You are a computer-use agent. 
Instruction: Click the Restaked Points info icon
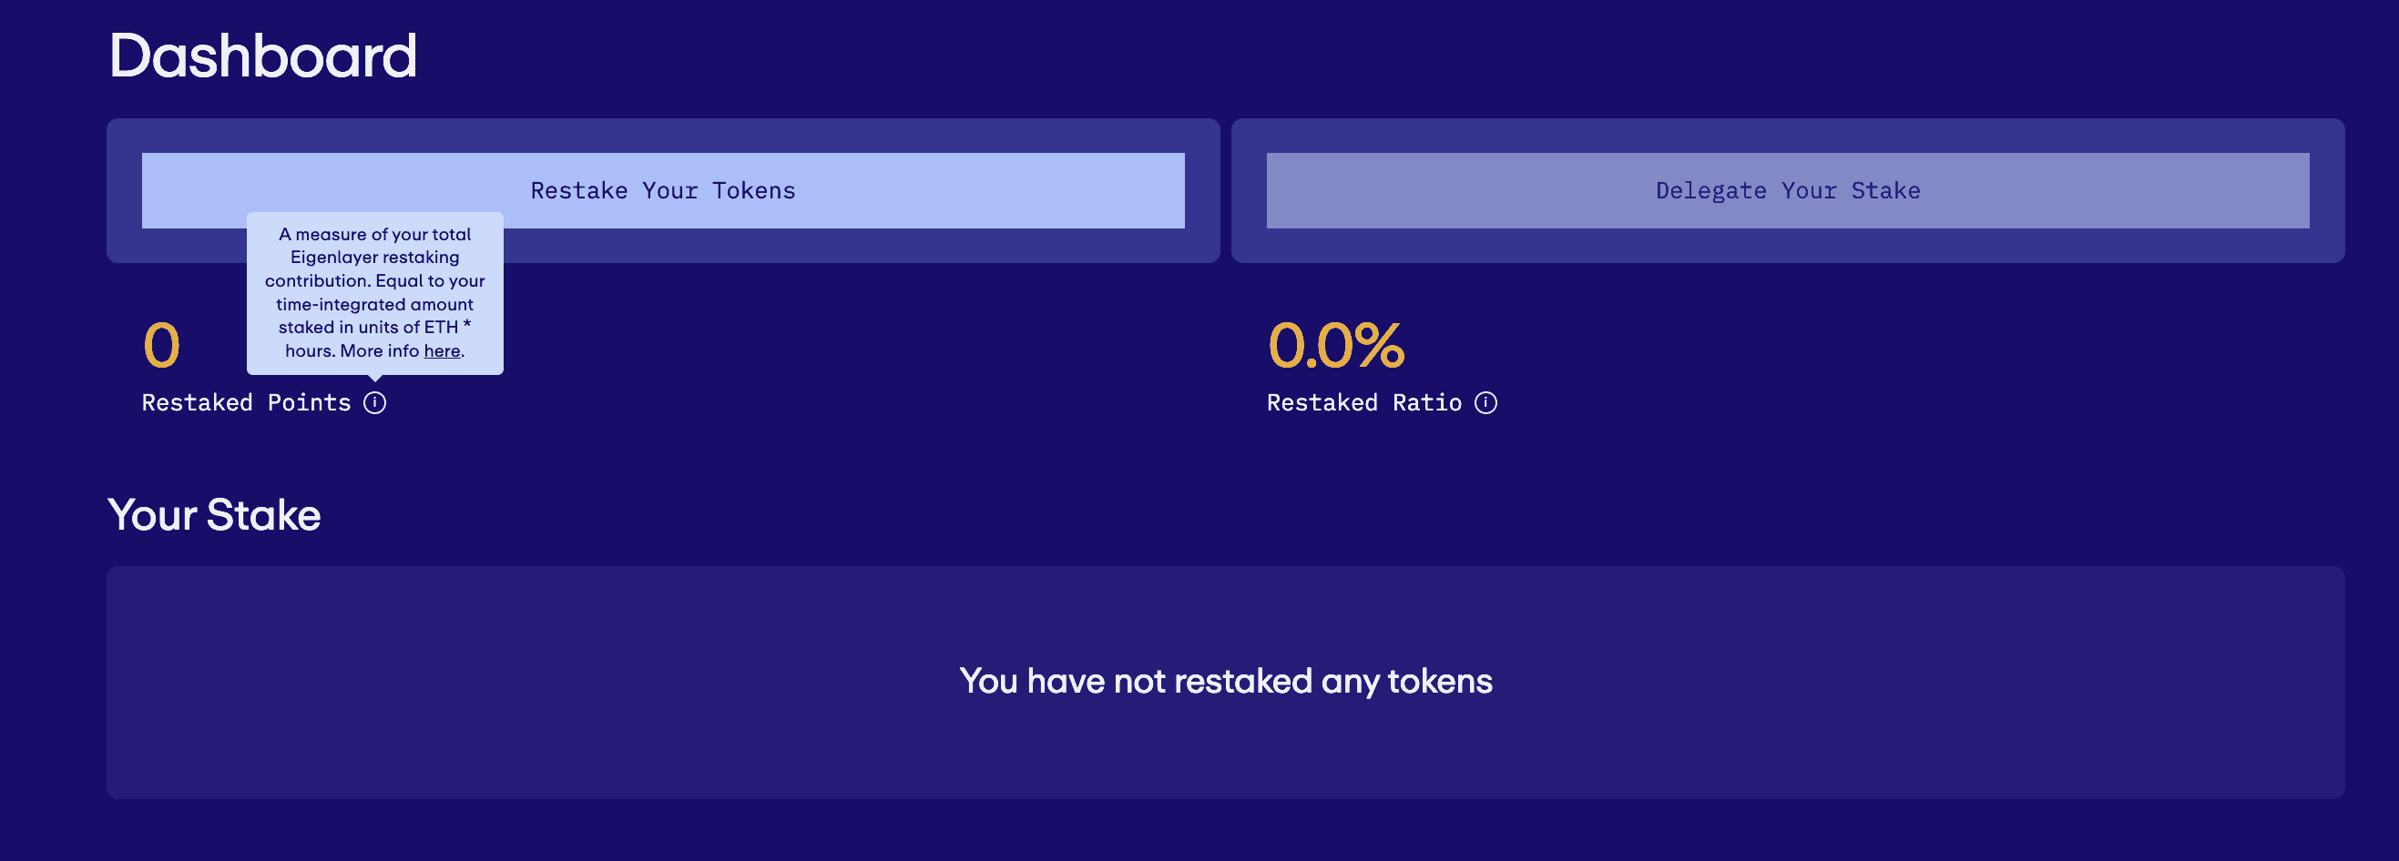tap(374, 403)
